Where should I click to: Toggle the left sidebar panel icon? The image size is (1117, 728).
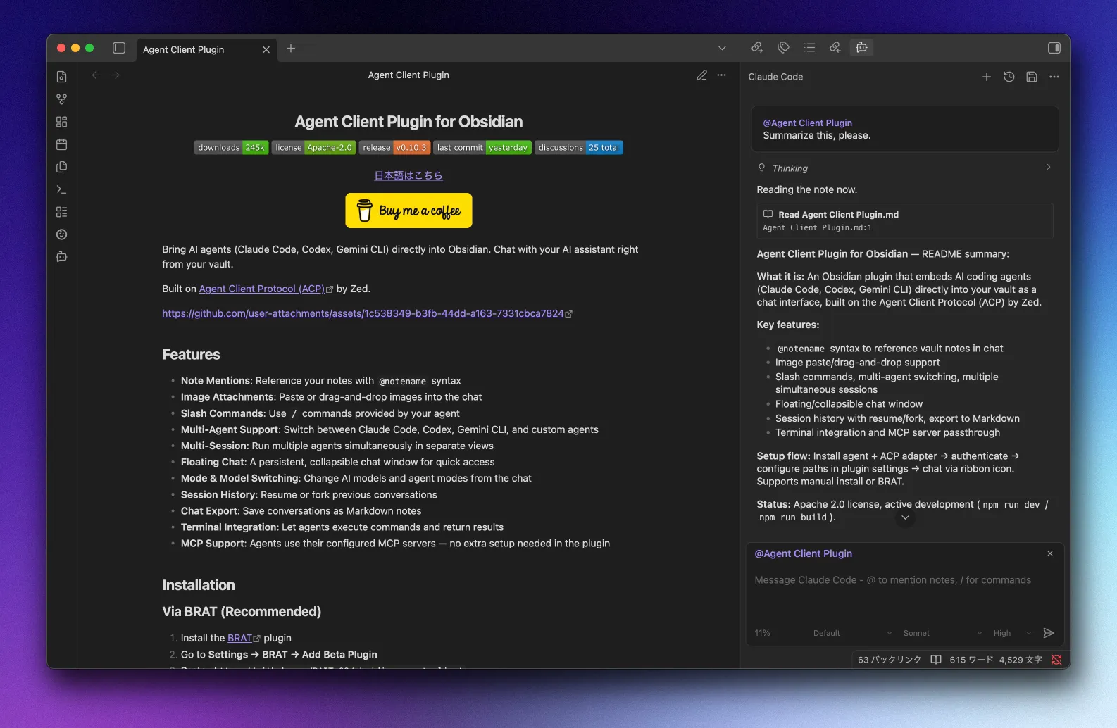pyautogui.click(x=119, y=48)
